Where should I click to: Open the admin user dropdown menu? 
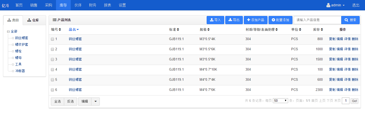pyautogui.click(x=335, y=5)
